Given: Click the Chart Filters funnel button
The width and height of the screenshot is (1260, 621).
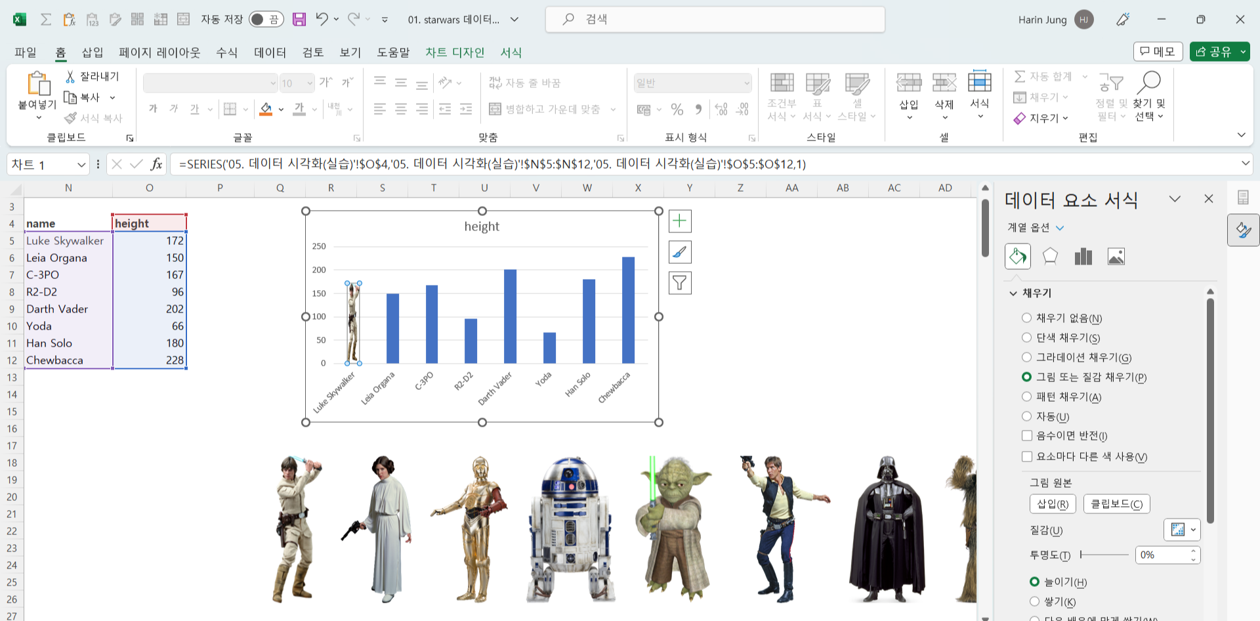Looking at the screenshot, I should pos(680,283).
